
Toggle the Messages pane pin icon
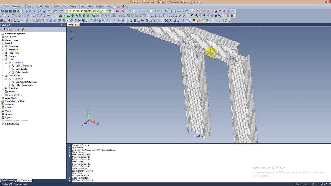click(69, 177)
